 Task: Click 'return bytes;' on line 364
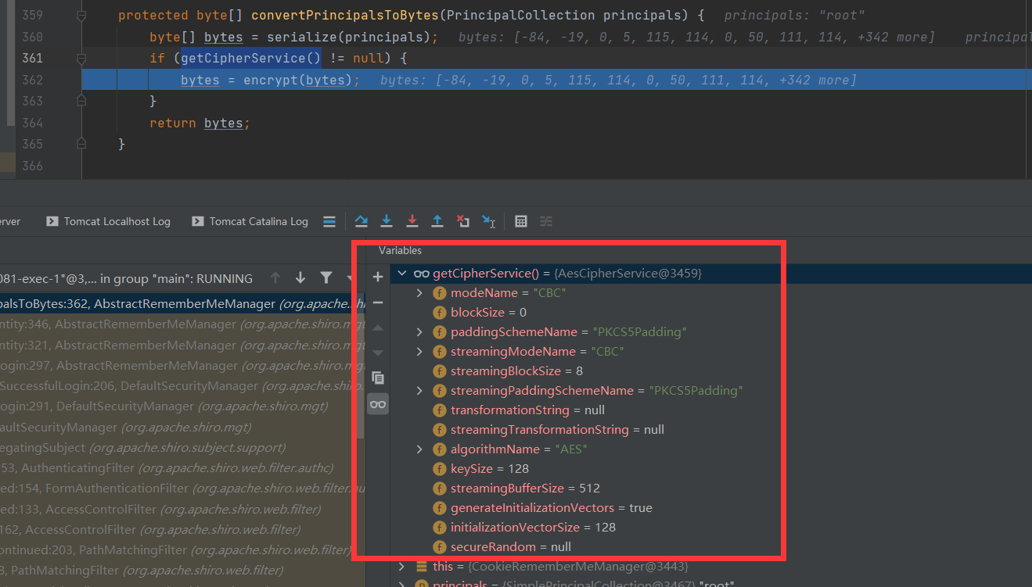200,123
